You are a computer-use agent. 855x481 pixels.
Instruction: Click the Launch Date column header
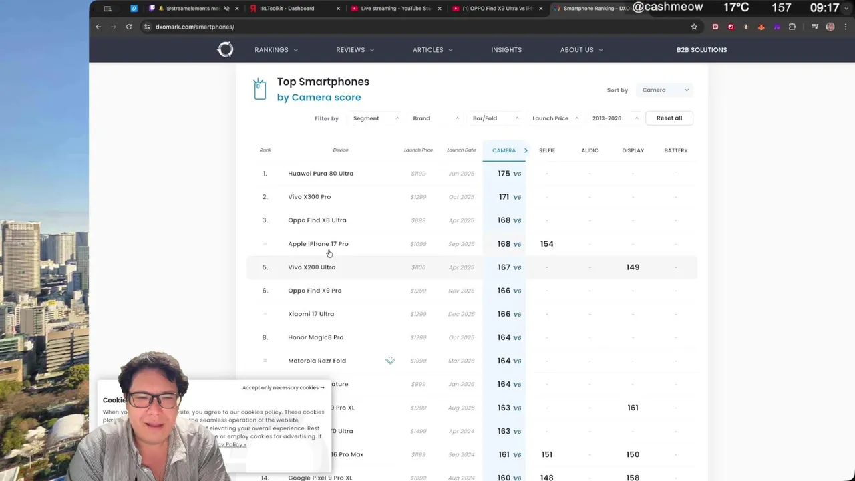click(x=462, y=150)
